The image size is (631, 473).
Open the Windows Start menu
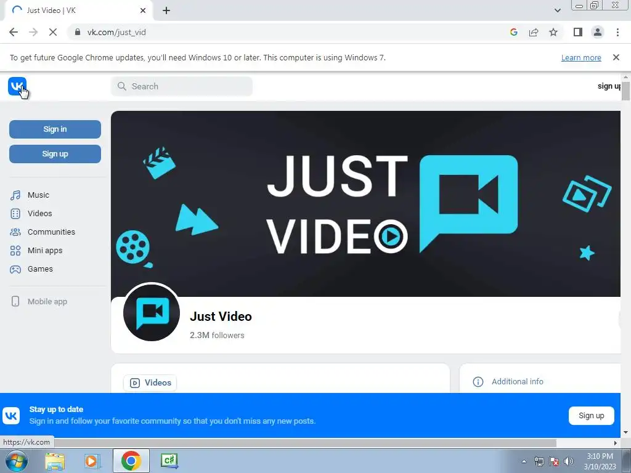click(17, 461)
